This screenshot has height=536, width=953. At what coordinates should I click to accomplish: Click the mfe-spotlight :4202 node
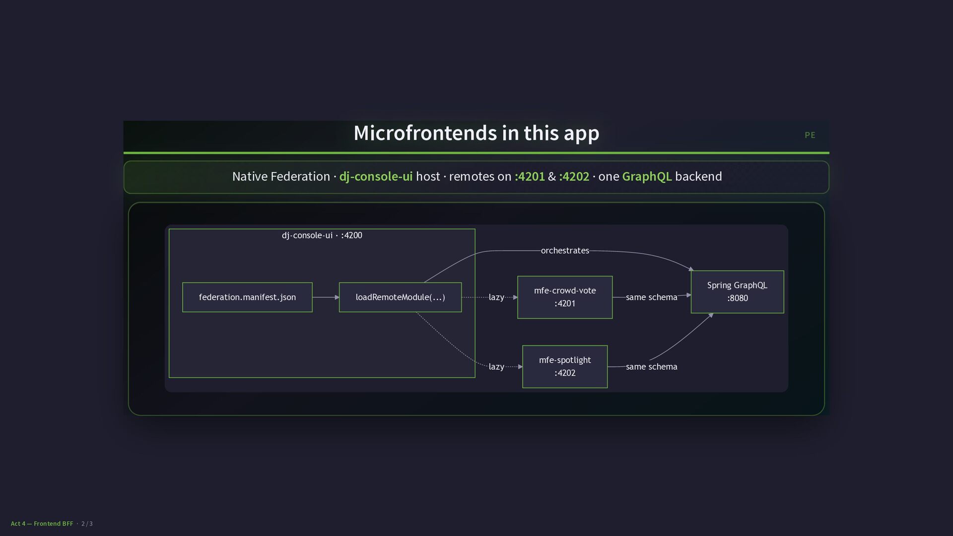pyautogui.click(x=564, y=367)
